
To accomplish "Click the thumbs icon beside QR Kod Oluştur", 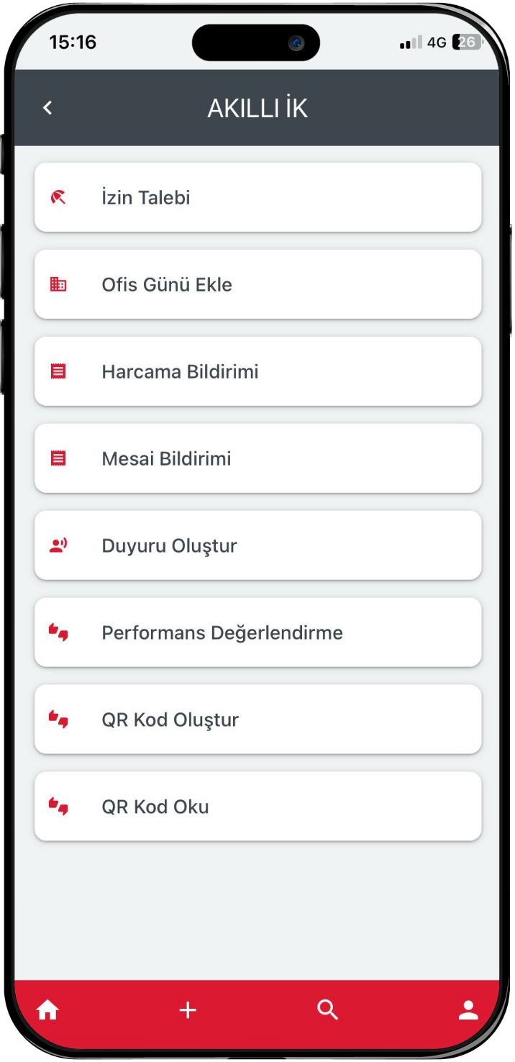I will pyautogui.click(x=58, y=720).
